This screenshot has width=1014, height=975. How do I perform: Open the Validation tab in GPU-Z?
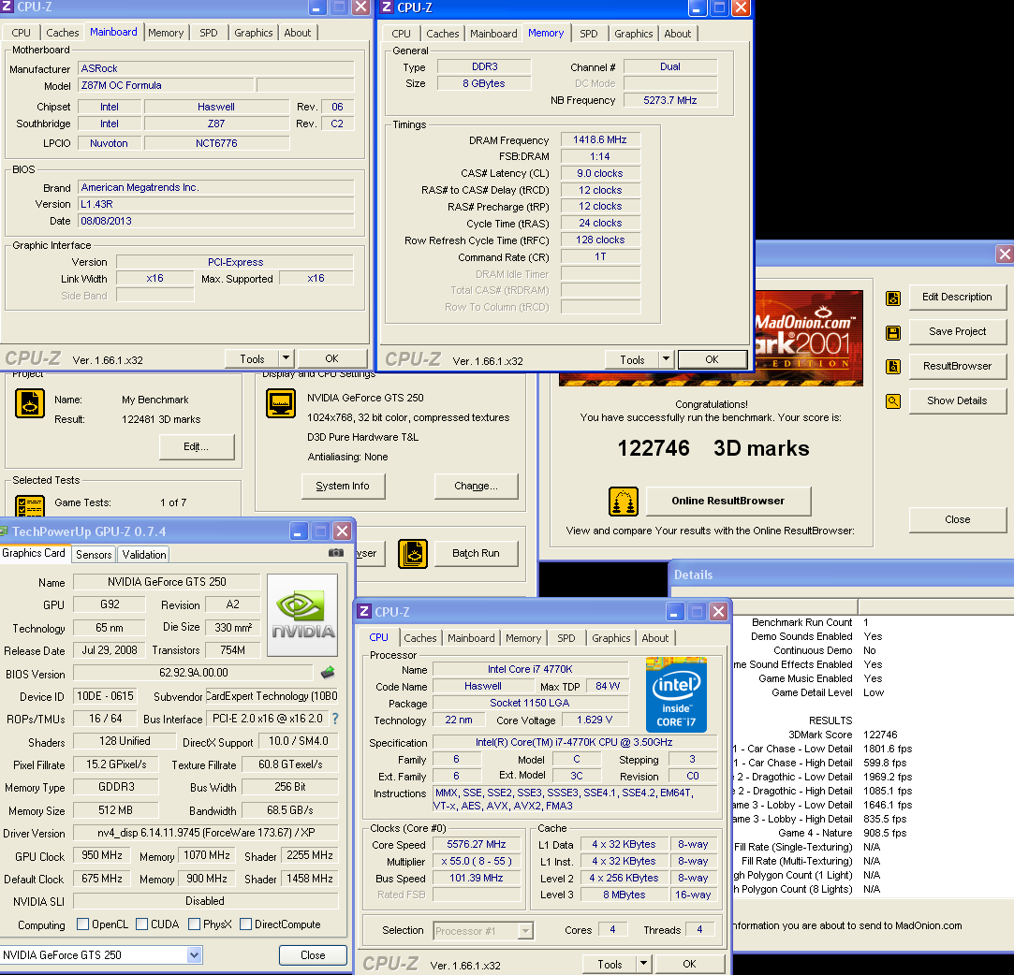pos(143,554)
